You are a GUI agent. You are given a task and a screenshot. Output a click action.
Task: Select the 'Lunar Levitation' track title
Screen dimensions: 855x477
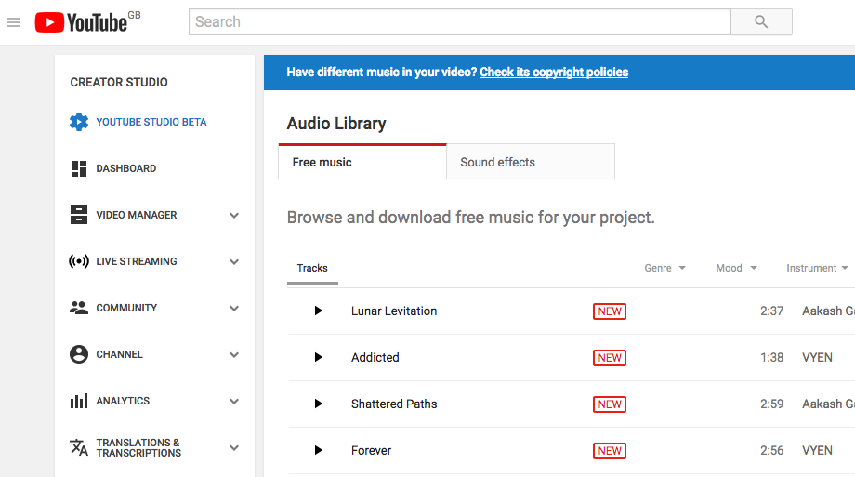394,311
